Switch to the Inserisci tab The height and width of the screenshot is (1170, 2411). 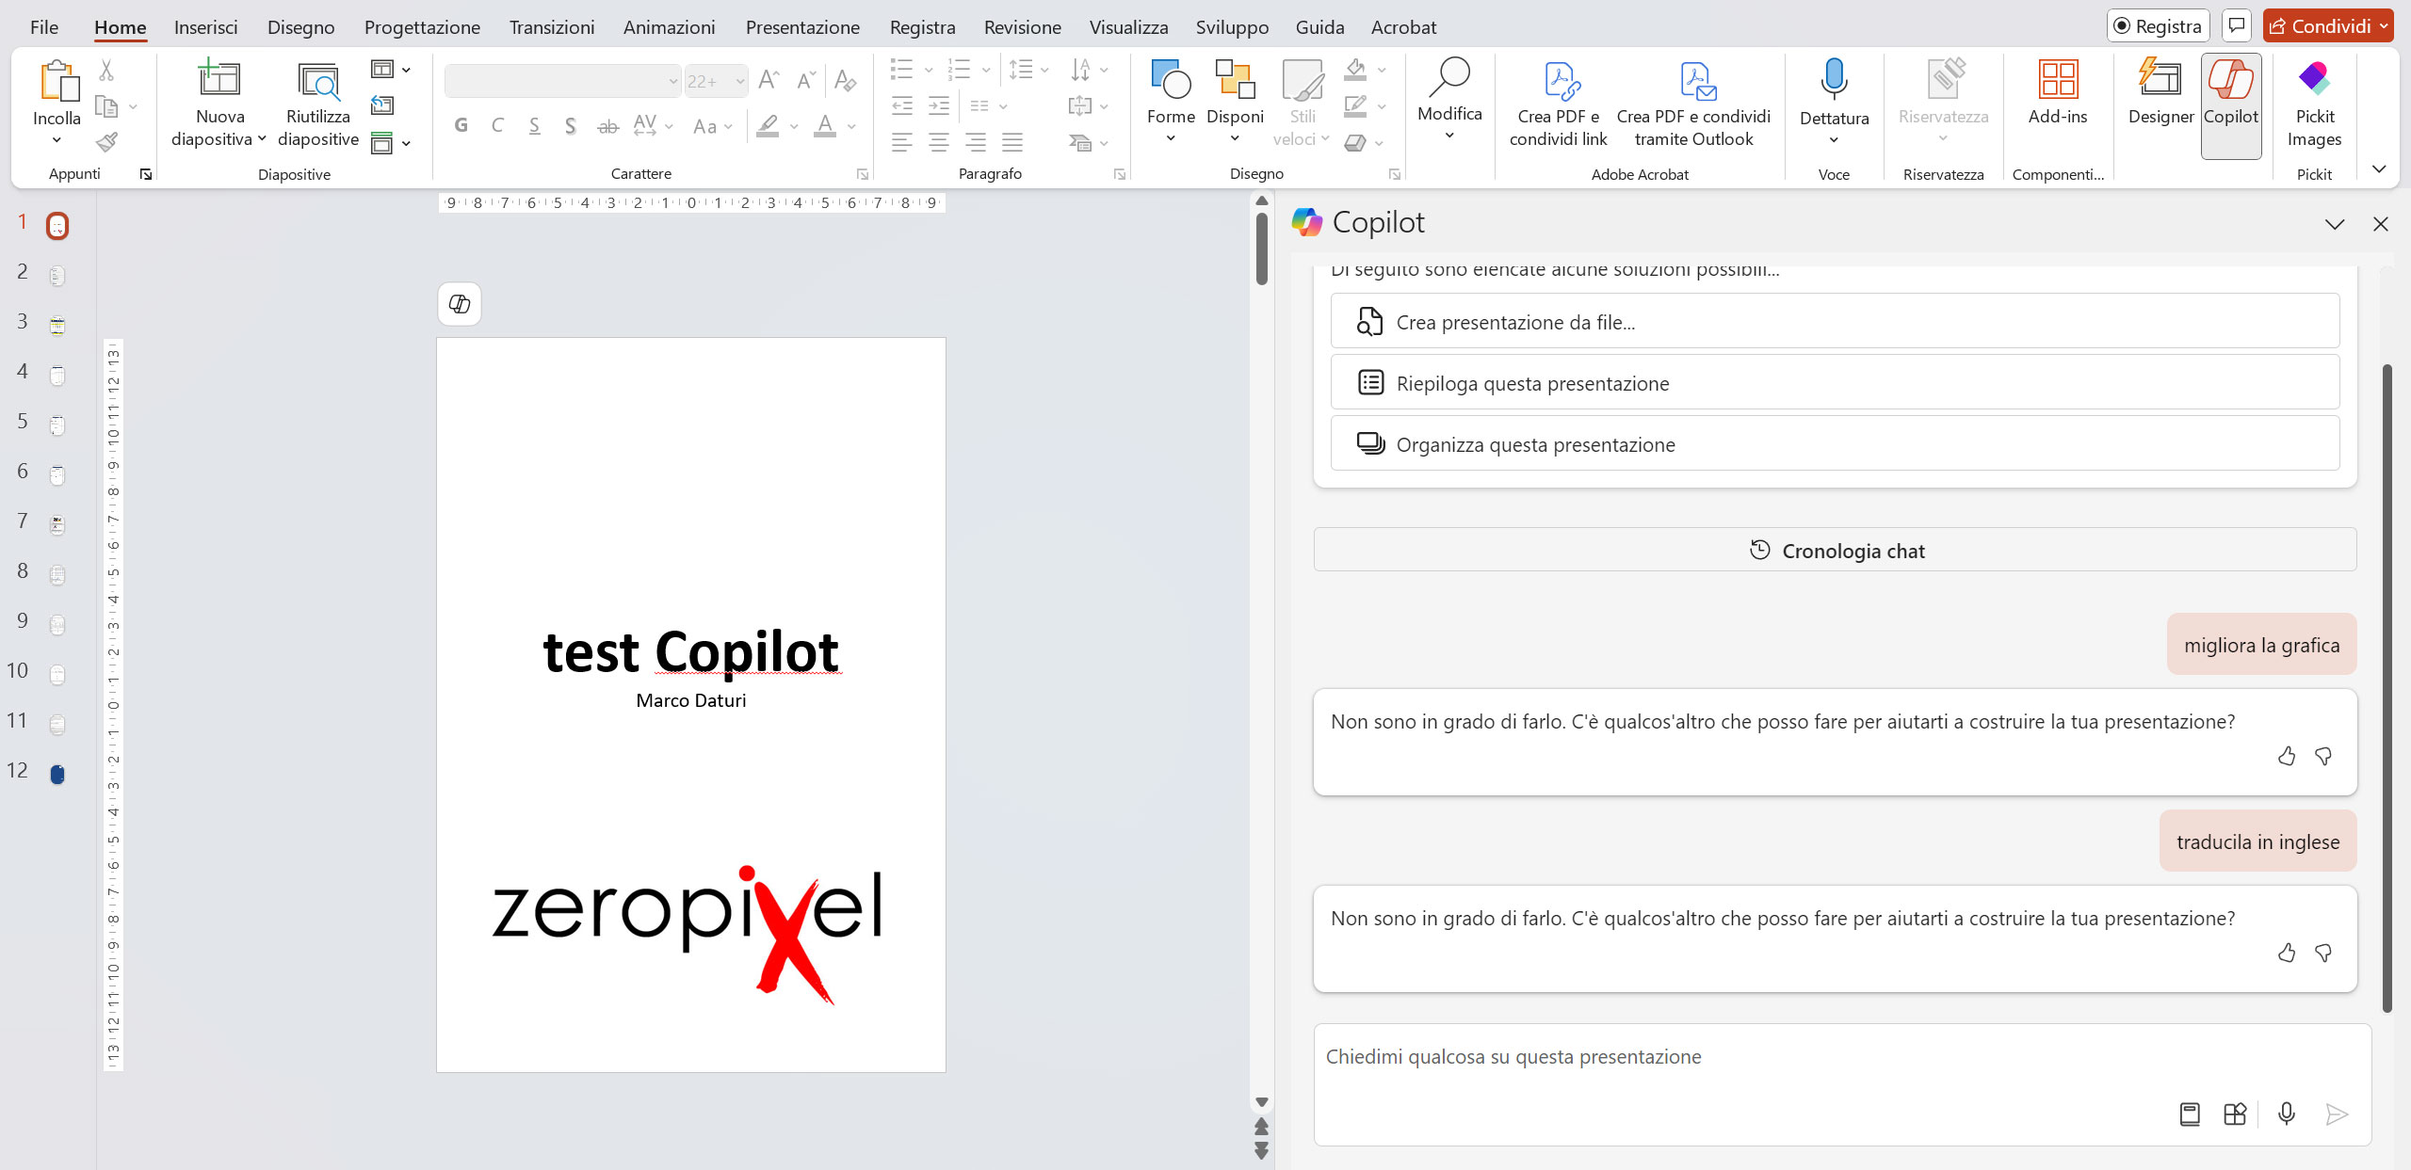[205, 27]
